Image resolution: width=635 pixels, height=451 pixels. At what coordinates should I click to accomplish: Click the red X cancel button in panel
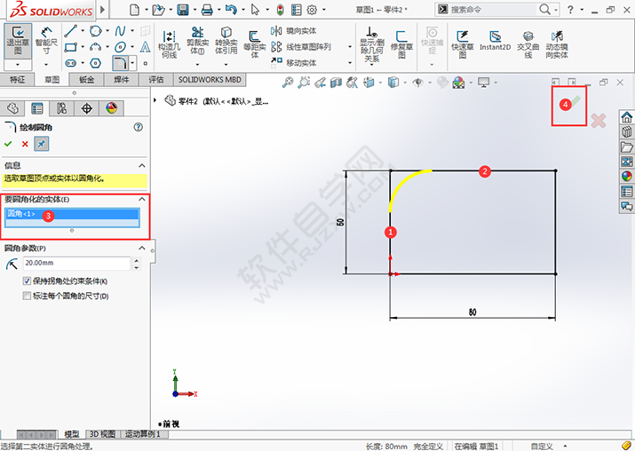25,144
